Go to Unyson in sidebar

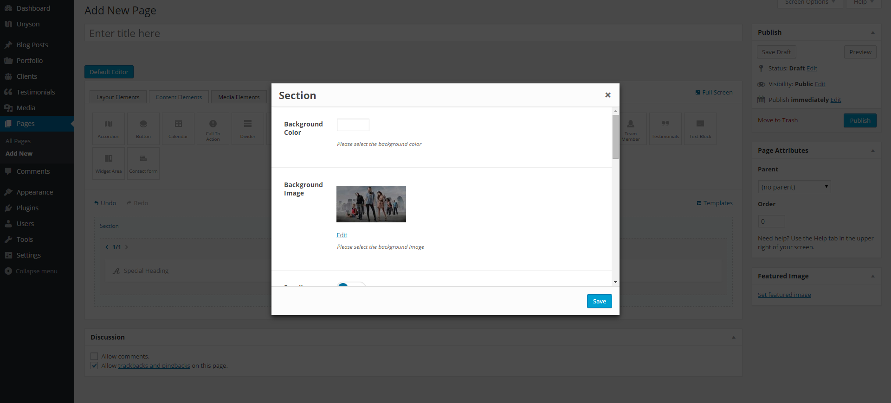(x=37, y=24)
